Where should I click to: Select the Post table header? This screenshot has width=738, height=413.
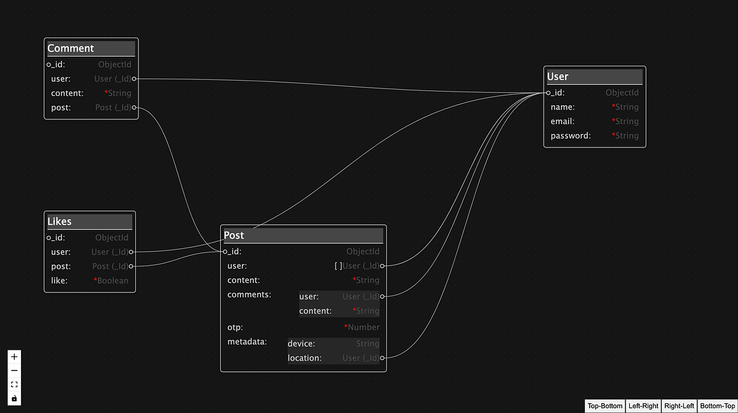[x=302, y=235]
